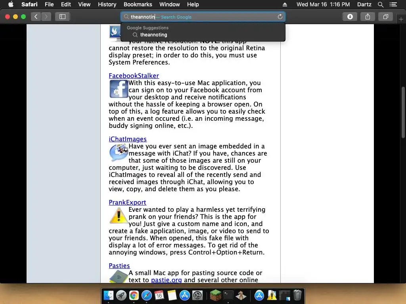Open the FacebookStalker link
Image resolution: width=406 pixels, height=304 pixels.
point(134,76)
